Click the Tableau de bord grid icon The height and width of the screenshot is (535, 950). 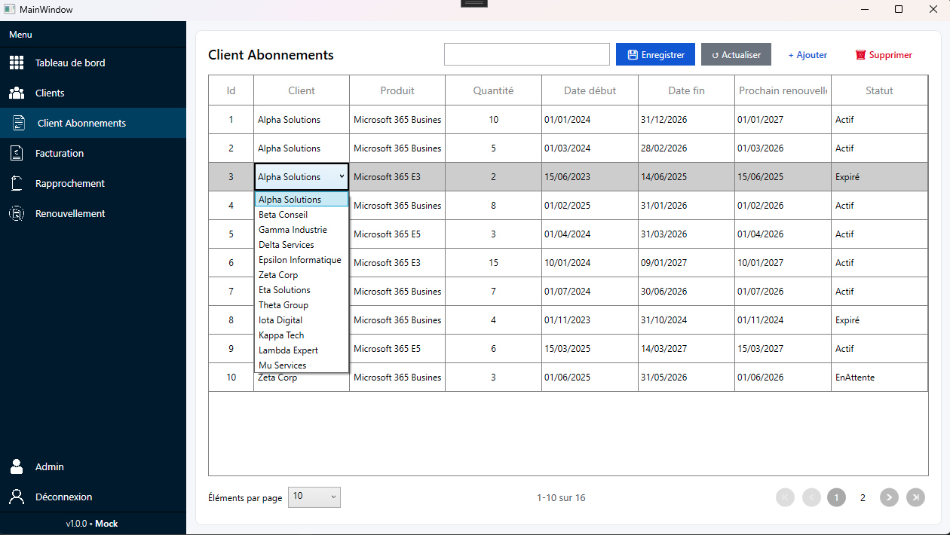(17, 63)
